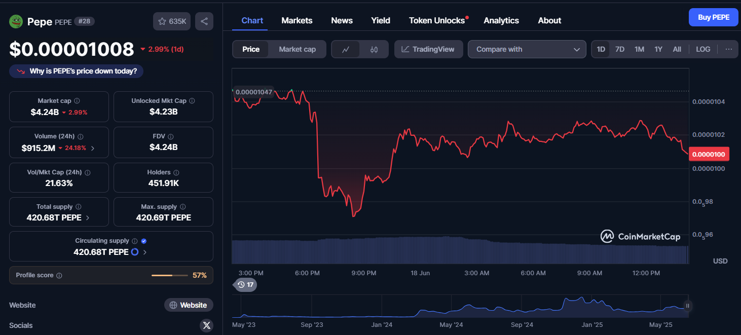
Task: Click the 451.91K holders value
Action: click(x=164, y=183)
